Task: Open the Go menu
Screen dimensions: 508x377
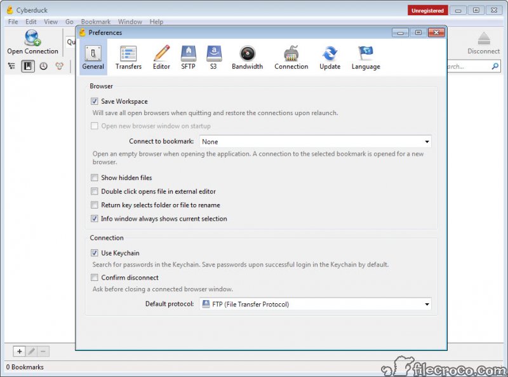Action: 69,22
